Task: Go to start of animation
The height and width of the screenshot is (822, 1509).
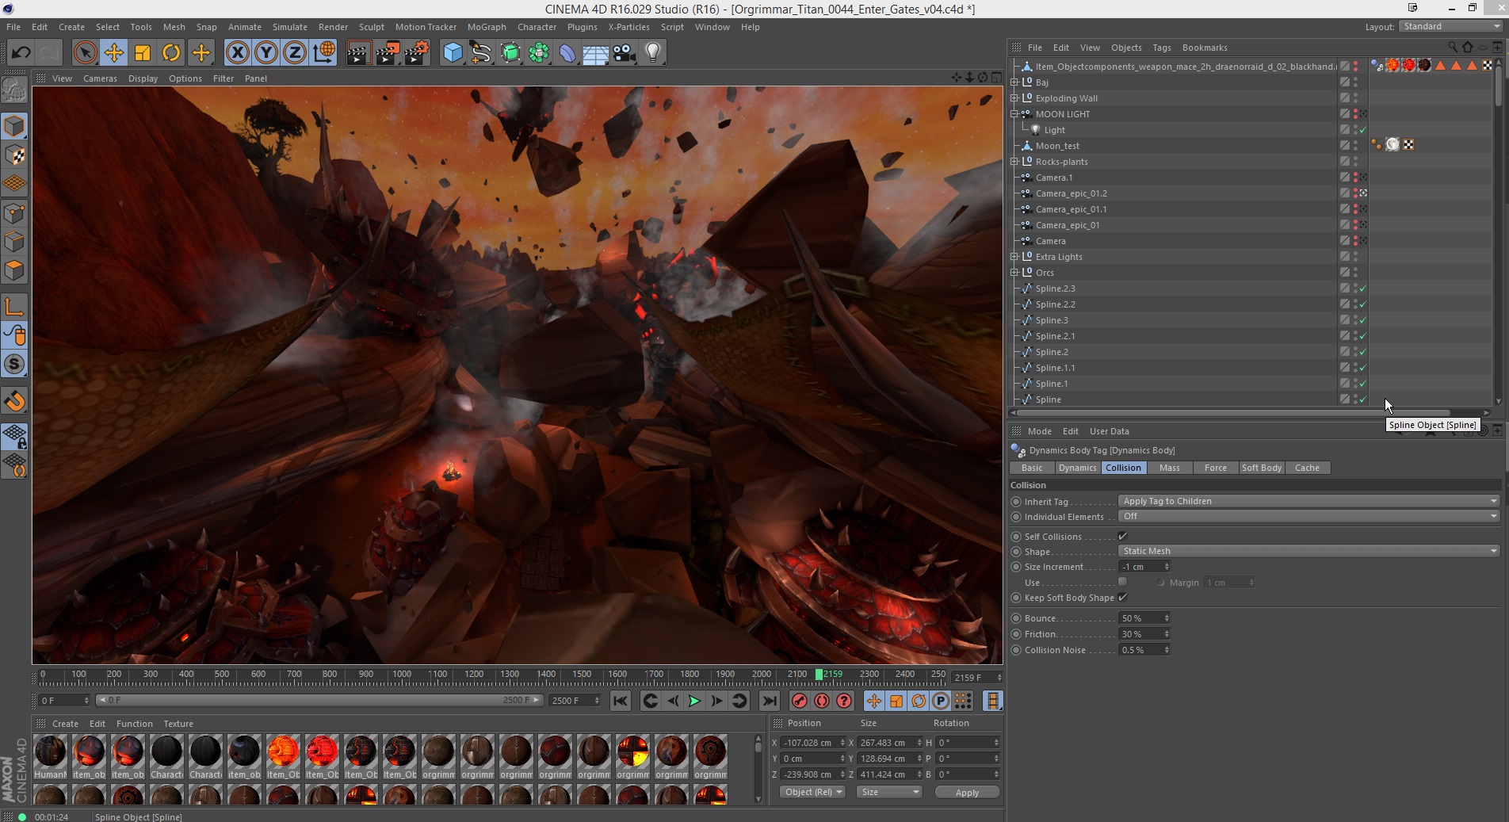Action: [x=621, y=701]
